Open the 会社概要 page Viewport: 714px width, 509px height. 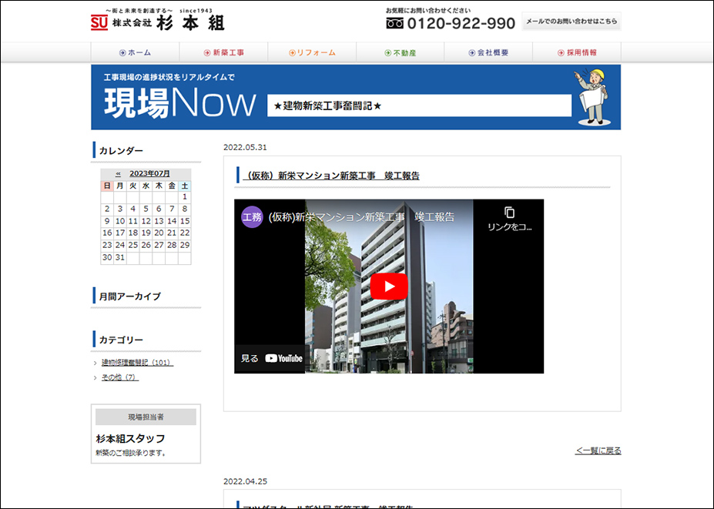tap(488, 52)
